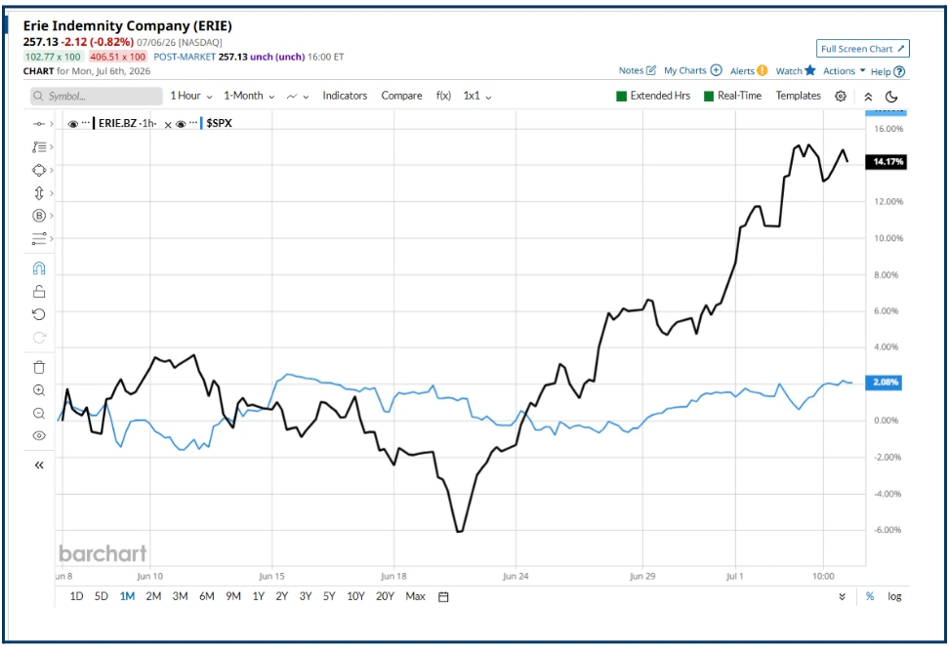Click the 2.08% SPX value label
Image resolution: width=949 pixels, height=647 pixels.
tap(884, 383)
